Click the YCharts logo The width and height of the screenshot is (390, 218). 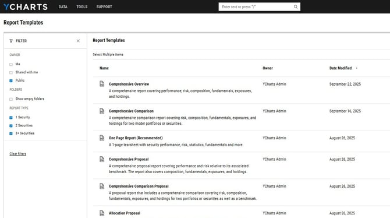pos(26,7)
